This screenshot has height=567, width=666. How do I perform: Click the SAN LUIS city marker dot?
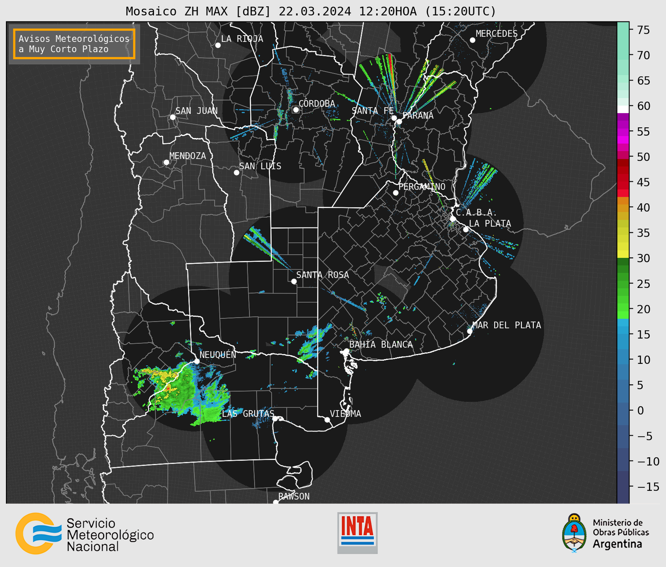click(x=236, y=173)
